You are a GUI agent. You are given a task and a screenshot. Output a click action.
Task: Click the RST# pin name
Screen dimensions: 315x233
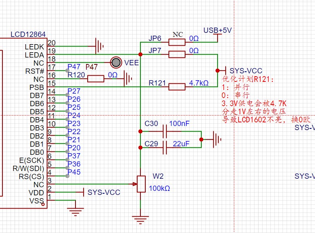35,71
